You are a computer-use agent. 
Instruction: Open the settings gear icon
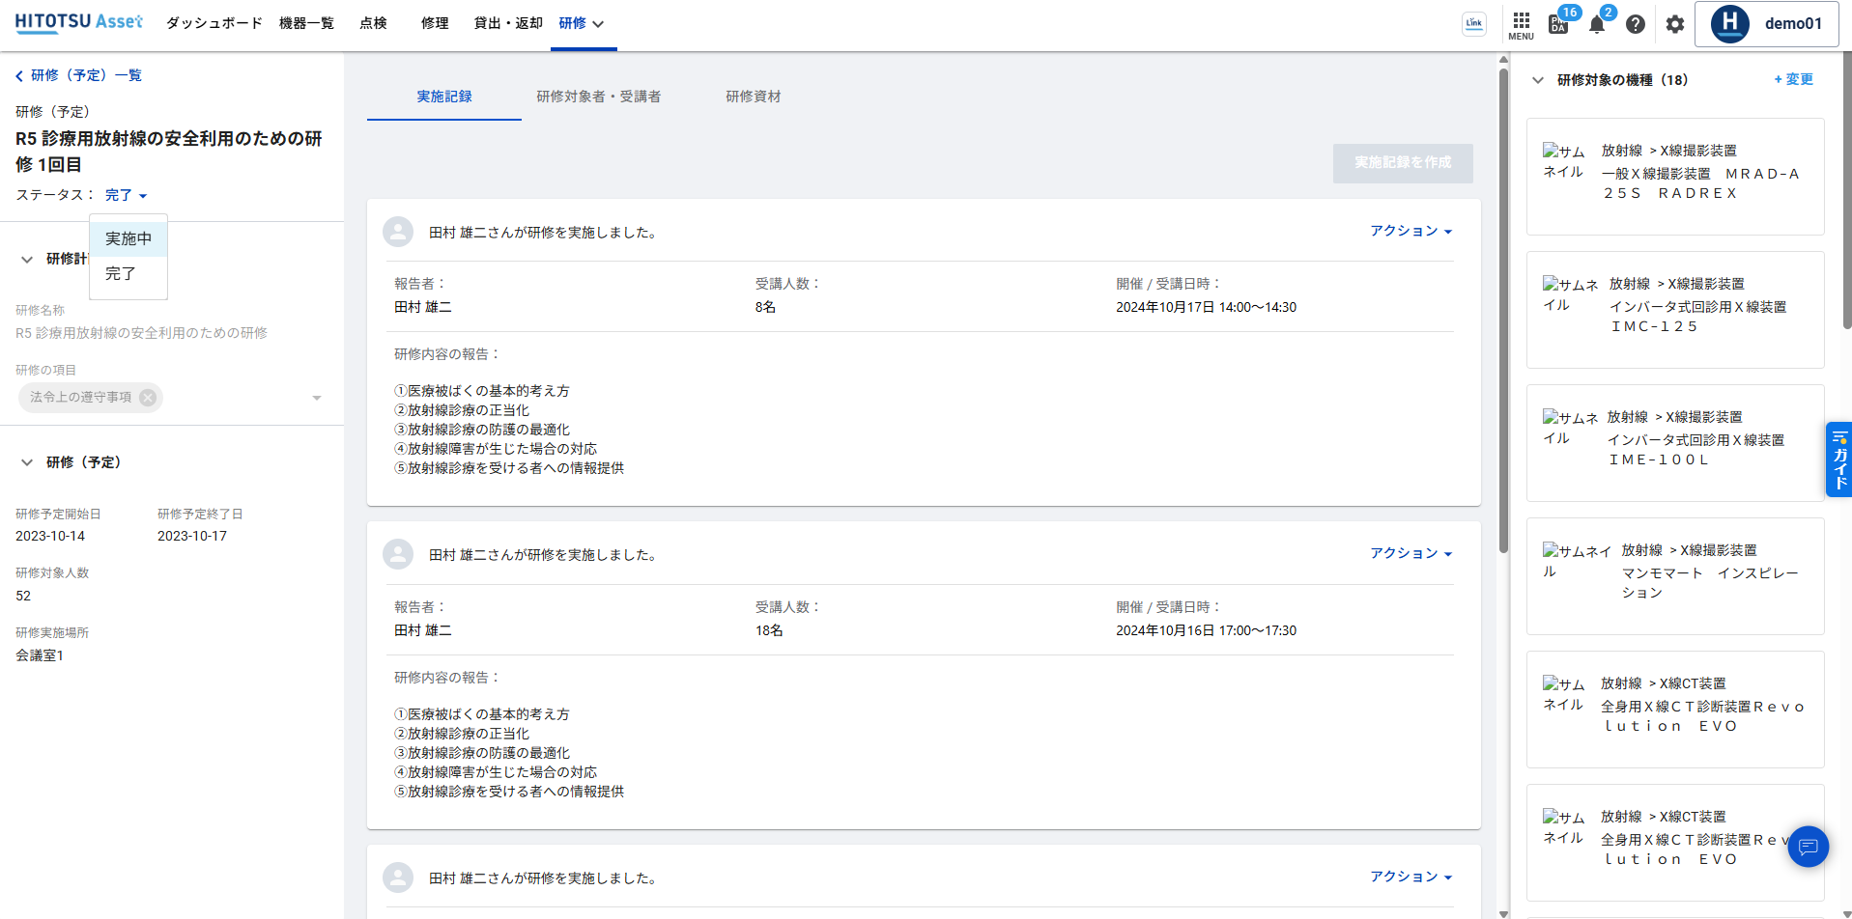coord(1675,24)
